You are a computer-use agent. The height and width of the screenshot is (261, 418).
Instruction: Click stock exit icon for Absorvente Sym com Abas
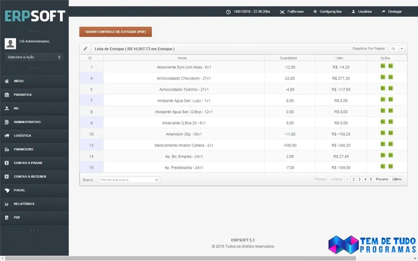click(x=390, y=66)
